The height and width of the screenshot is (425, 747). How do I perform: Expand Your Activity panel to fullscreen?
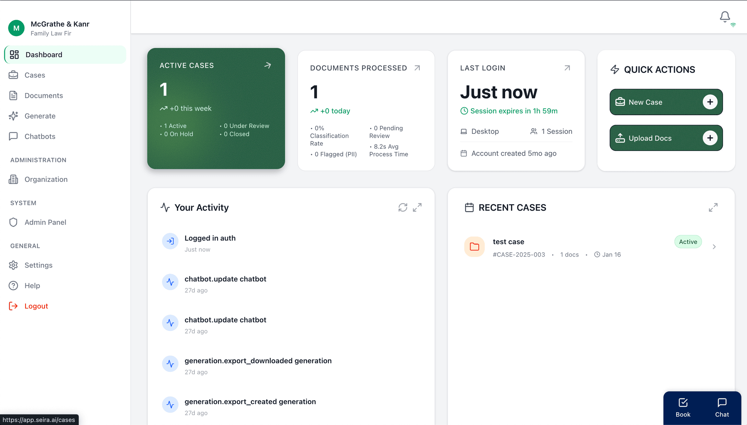[417, 207]
